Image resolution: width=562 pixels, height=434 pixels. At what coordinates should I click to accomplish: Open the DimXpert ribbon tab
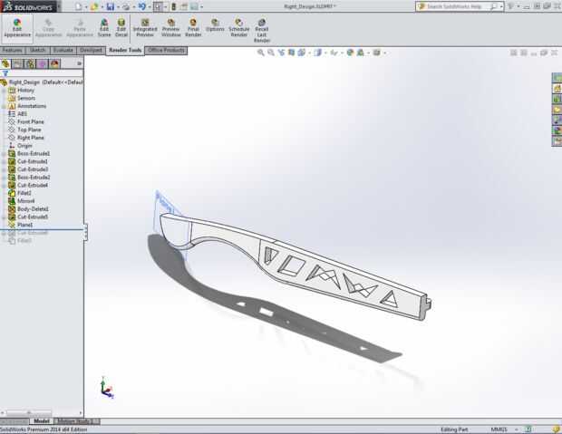[x=91, y=50]
